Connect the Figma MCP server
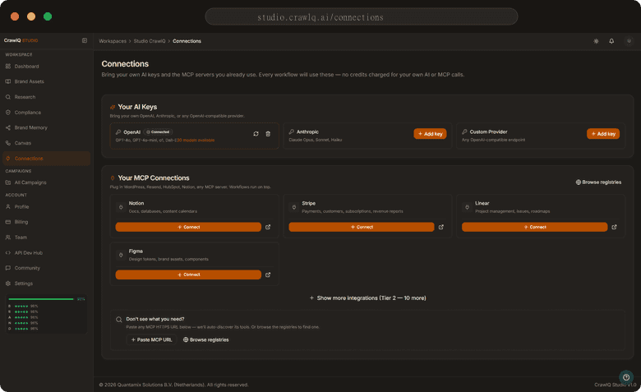Screen dimensions: 641x392 click(188, 274)
